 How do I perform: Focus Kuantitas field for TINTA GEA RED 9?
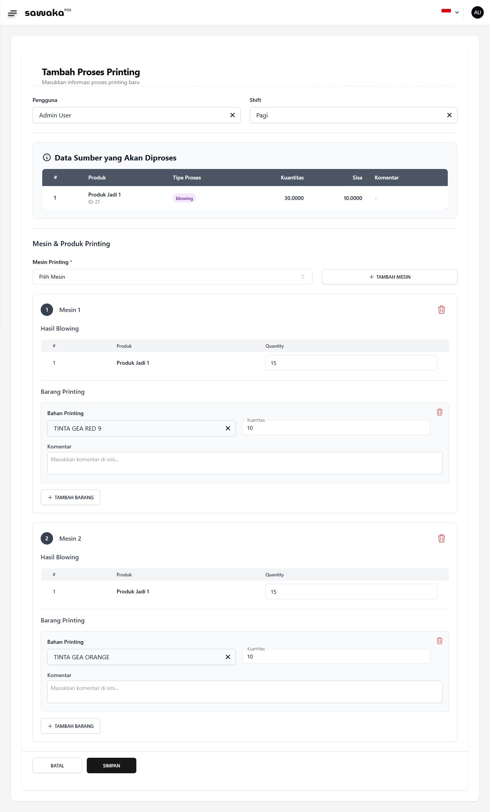click(336, 428)
